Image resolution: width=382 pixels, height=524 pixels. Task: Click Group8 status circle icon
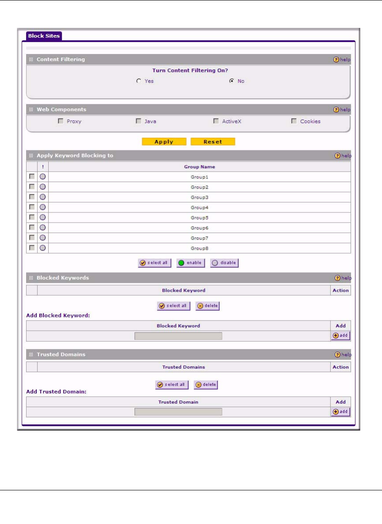coord(43,248)
